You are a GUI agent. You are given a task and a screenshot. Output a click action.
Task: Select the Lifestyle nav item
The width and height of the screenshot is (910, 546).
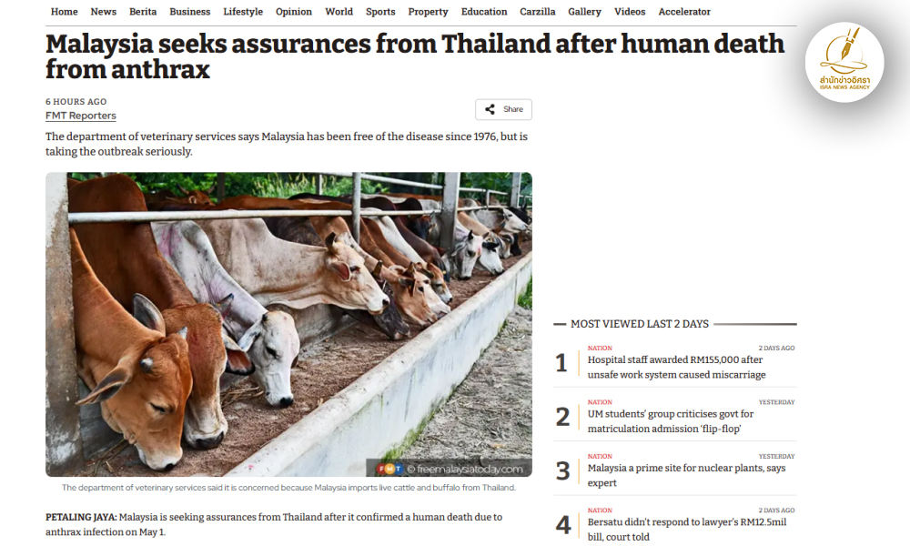(243, 12)
